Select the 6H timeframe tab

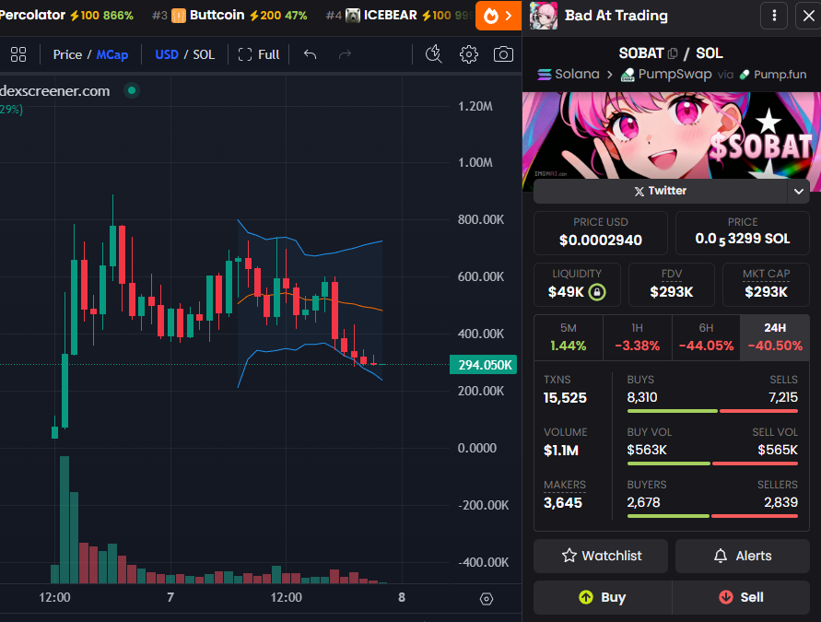point(706,337)
